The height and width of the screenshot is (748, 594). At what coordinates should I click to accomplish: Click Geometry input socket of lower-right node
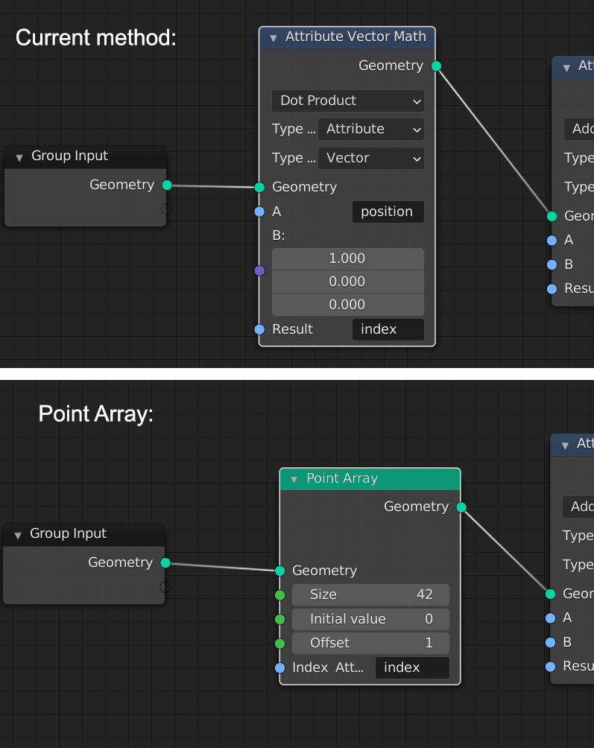551,595
